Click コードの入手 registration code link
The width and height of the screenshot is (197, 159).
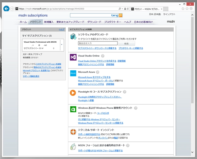(x=103, y=113)
